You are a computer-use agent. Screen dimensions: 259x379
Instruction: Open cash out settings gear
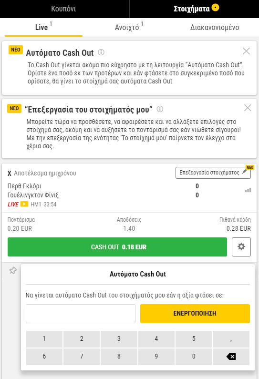coord(241,247)
